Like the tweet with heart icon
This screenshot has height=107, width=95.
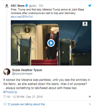point(5,97)
